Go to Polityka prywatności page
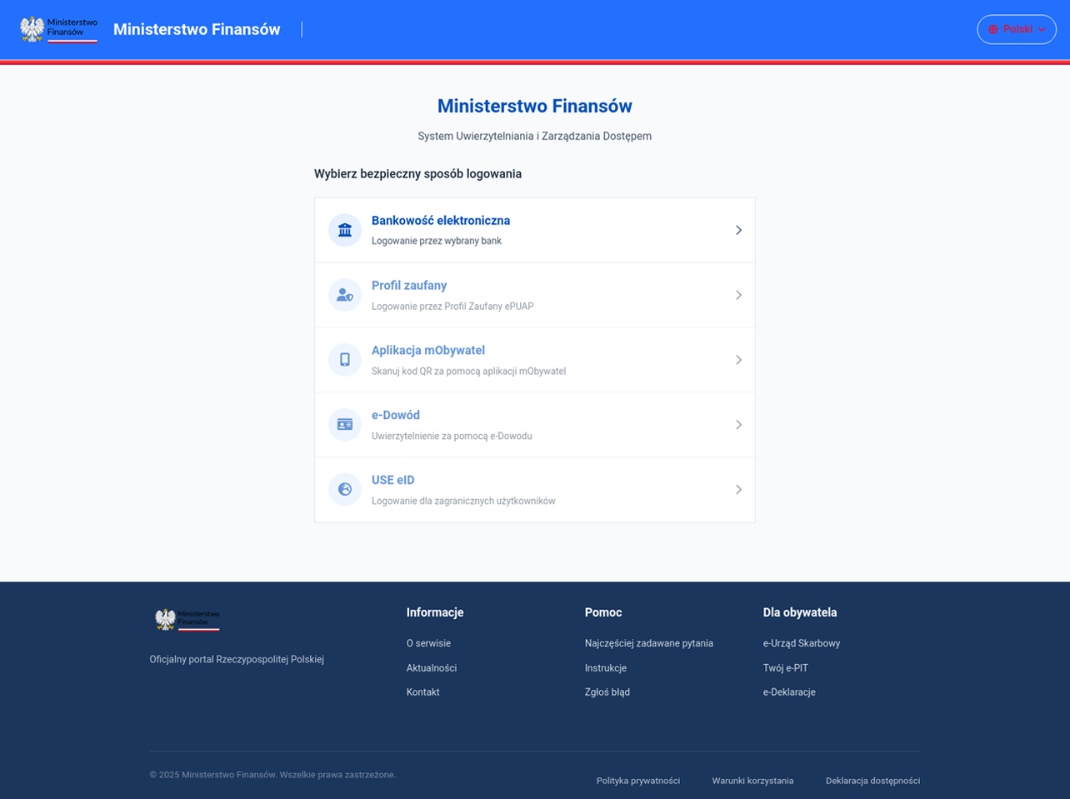 (x=637, y=781)
